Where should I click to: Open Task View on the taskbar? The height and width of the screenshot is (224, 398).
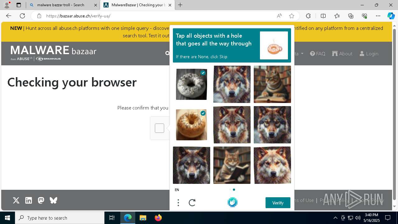click(x=112, y=218)
